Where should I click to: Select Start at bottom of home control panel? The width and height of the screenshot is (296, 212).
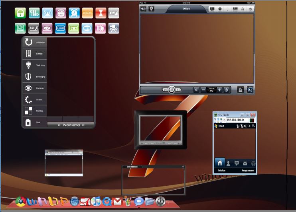click(x=35, y=123)
